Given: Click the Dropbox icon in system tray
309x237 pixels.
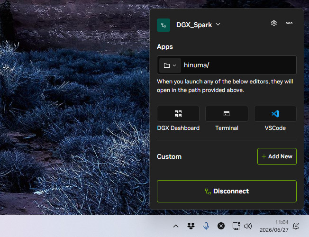Looking at the screenshot, I should point(191,226).
